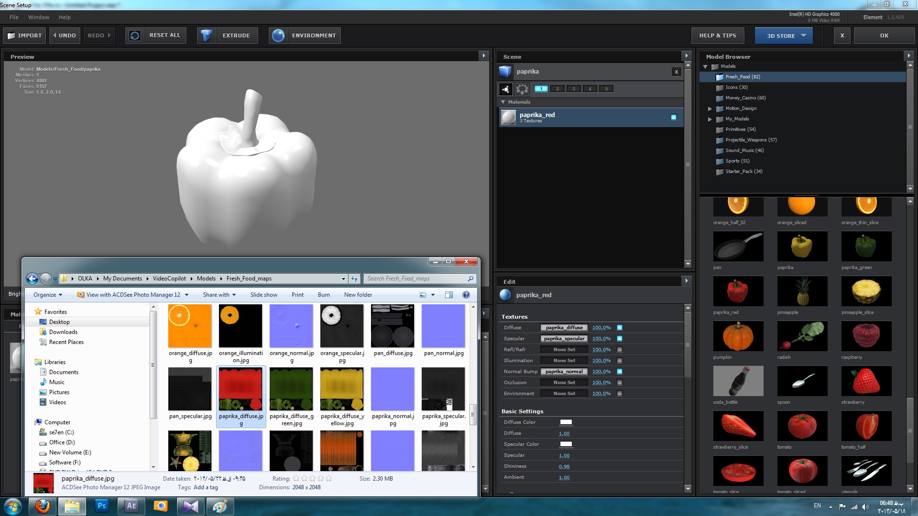
Task: Enable the Illumination texture checkbox
Action: coord(620,361)
